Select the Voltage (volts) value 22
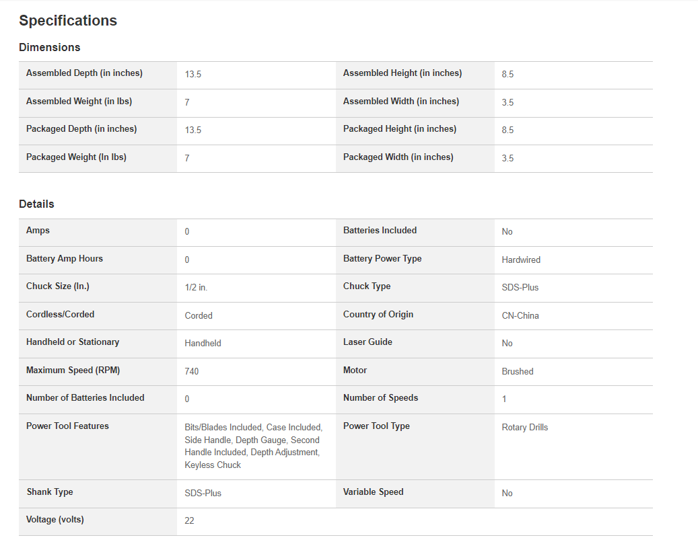698x548 pixels. tap(189, 521)
